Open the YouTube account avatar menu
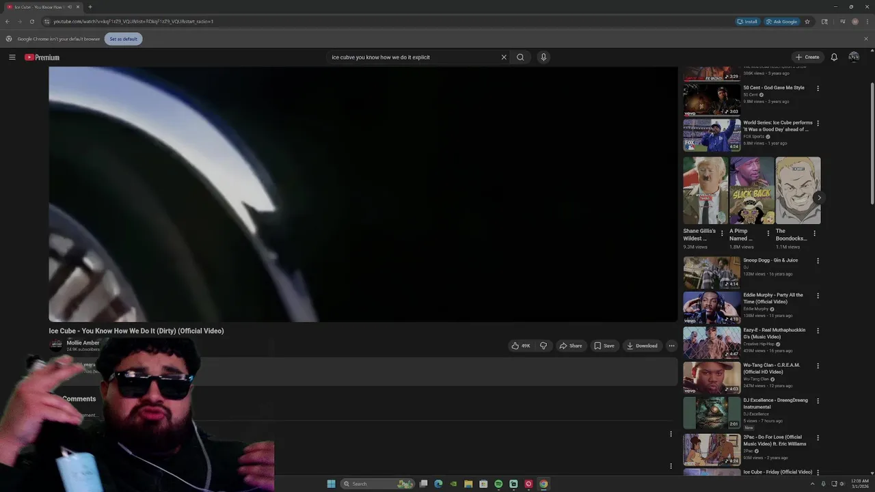 854,57
